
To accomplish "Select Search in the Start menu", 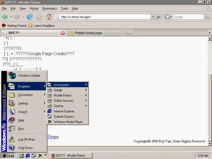I will (27, 112).
